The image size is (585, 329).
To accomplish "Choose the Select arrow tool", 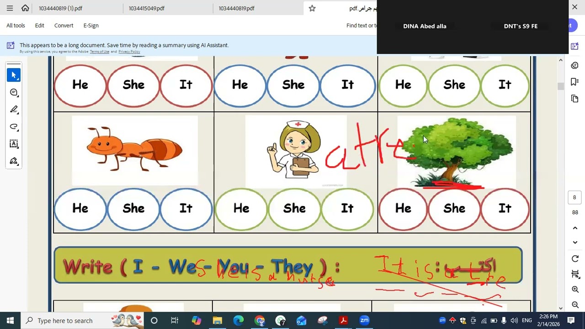I will click(14, 75).
